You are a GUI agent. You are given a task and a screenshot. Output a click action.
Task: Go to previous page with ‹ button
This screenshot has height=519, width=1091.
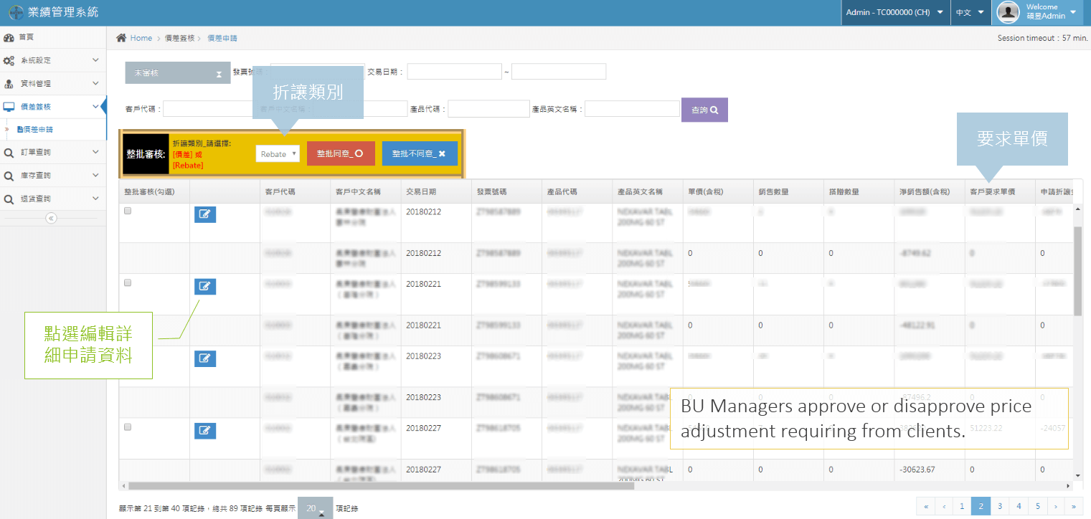pos(945,506)
